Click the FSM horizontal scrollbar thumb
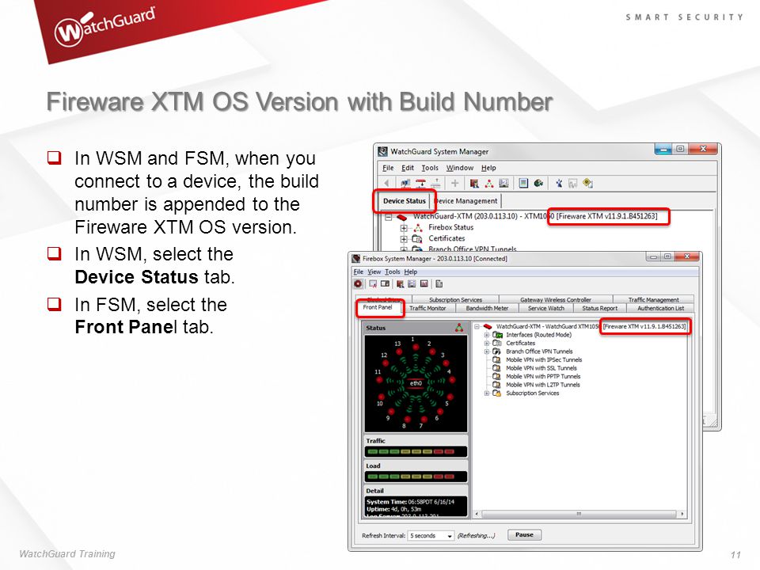The image size is (760, 570). pyautogui.click(x=579, y=514)
